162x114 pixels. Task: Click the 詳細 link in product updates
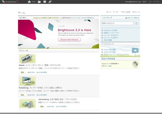point(110,66)
